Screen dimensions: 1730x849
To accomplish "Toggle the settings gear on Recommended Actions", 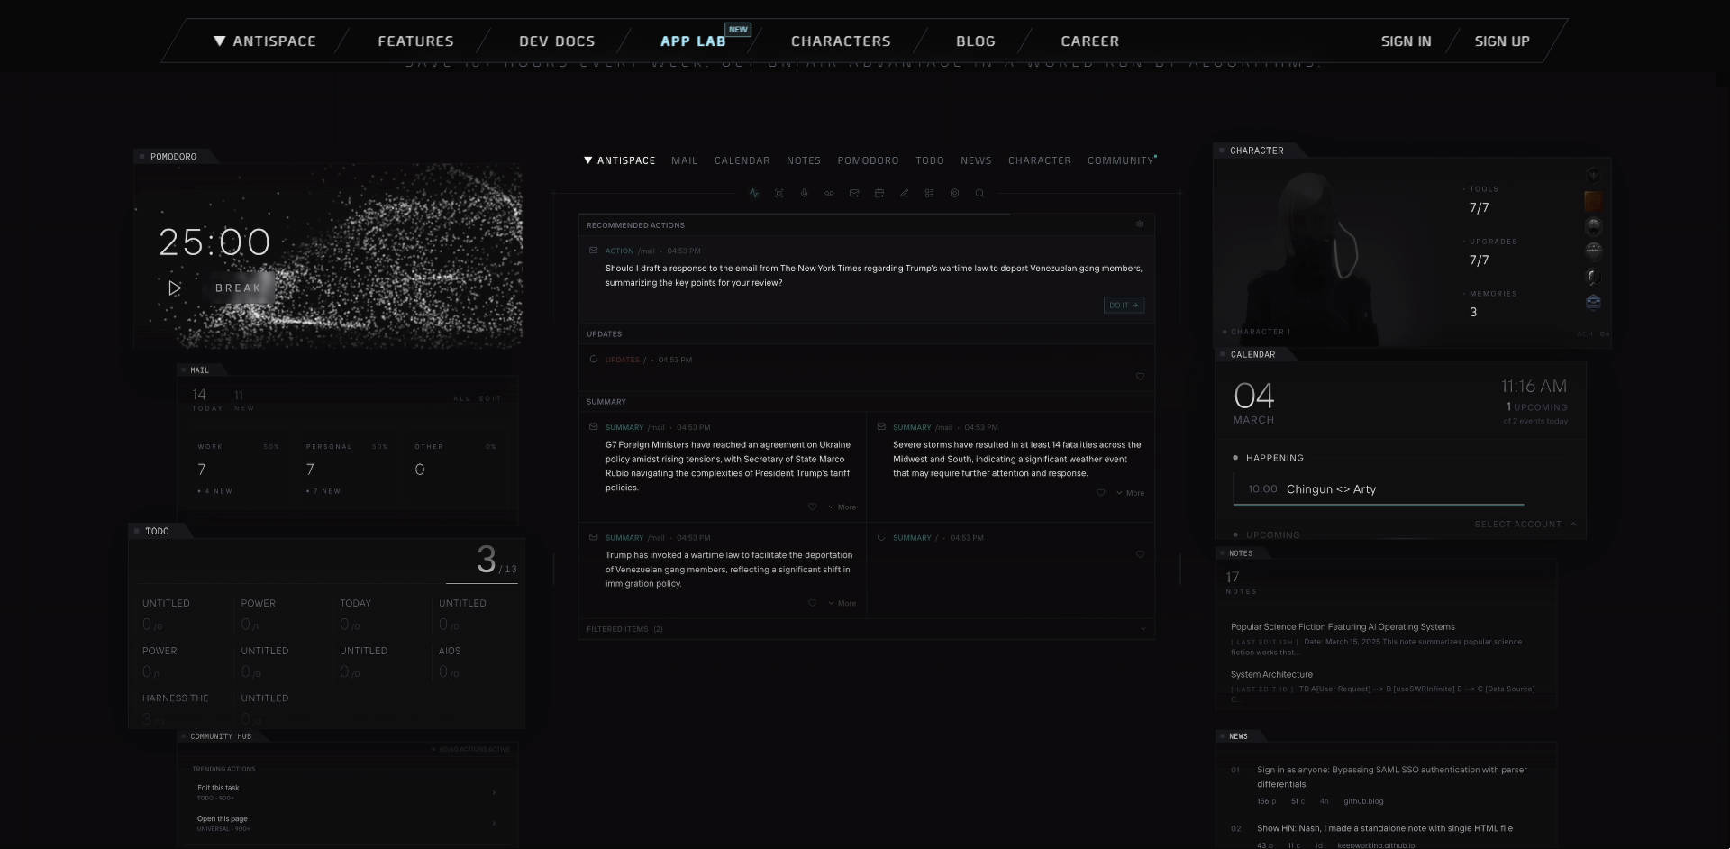I will point(1139,224).
